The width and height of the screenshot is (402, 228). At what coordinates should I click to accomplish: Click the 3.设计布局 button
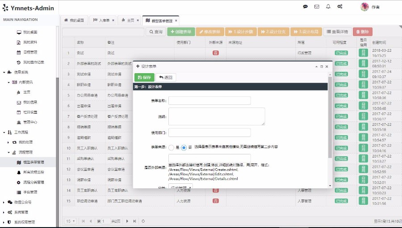click(x=306, y=32)
